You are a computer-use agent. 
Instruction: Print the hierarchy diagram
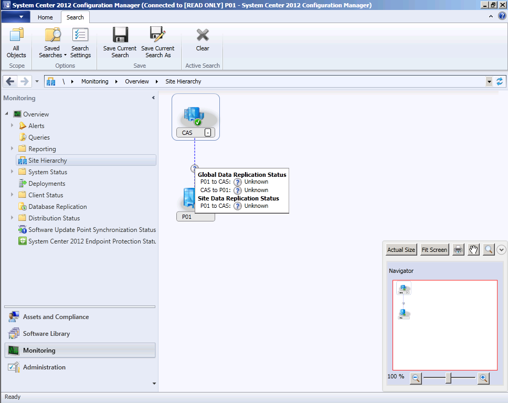point(458,250)
